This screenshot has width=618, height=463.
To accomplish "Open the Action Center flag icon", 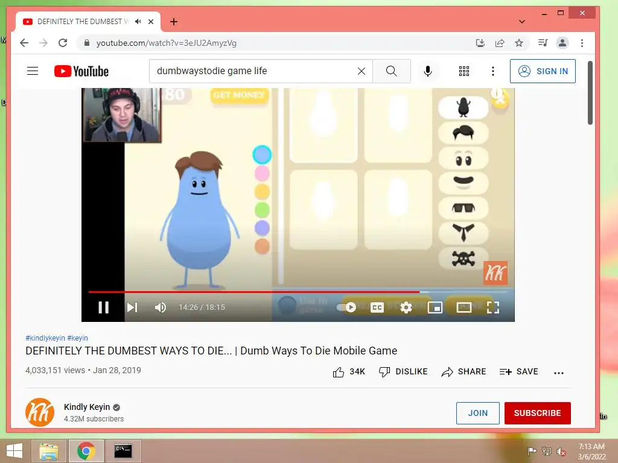I will click(532, 451).
